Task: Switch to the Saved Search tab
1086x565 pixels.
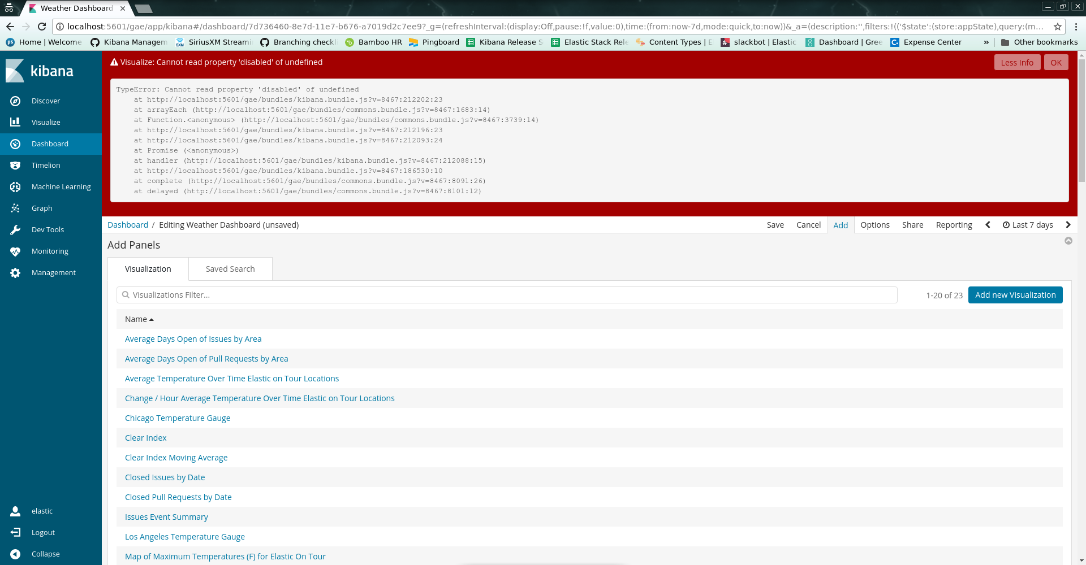Action: [x=230, y=268]
